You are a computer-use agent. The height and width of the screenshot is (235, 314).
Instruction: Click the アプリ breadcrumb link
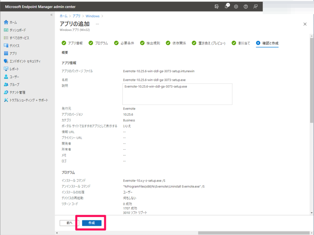click(x=77, y=16)
